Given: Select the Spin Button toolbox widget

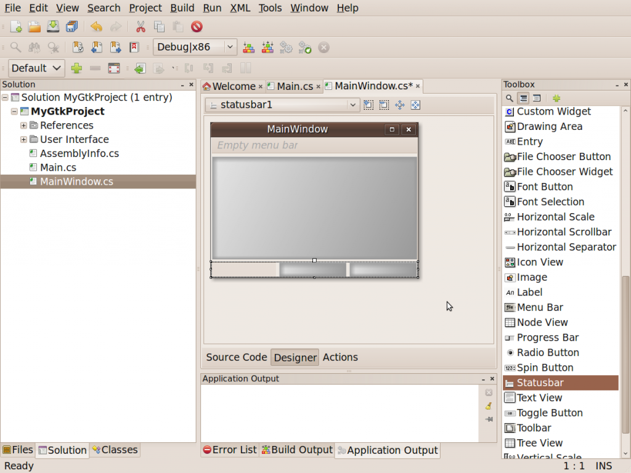Looking at the screenshot, I should click(561, 368).
